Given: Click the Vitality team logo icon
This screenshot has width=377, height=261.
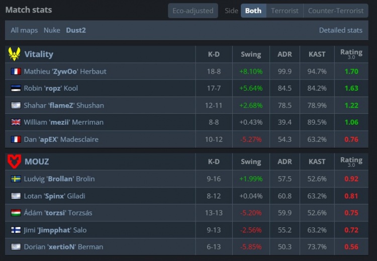Looking at the screenshot, I should [15, 54].
